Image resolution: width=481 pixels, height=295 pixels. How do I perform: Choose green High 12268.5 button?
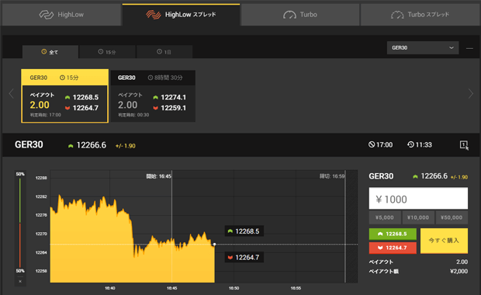coord(393,234)
